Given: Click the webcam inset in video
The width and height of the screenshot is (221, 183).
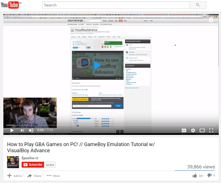Looking at the screenshot, I should pos(30,113).
